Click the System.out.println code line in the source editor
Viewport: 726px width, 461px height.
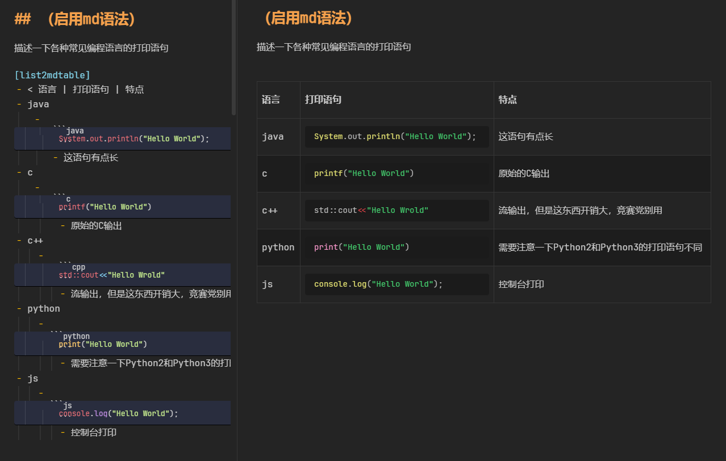(134, 139)
